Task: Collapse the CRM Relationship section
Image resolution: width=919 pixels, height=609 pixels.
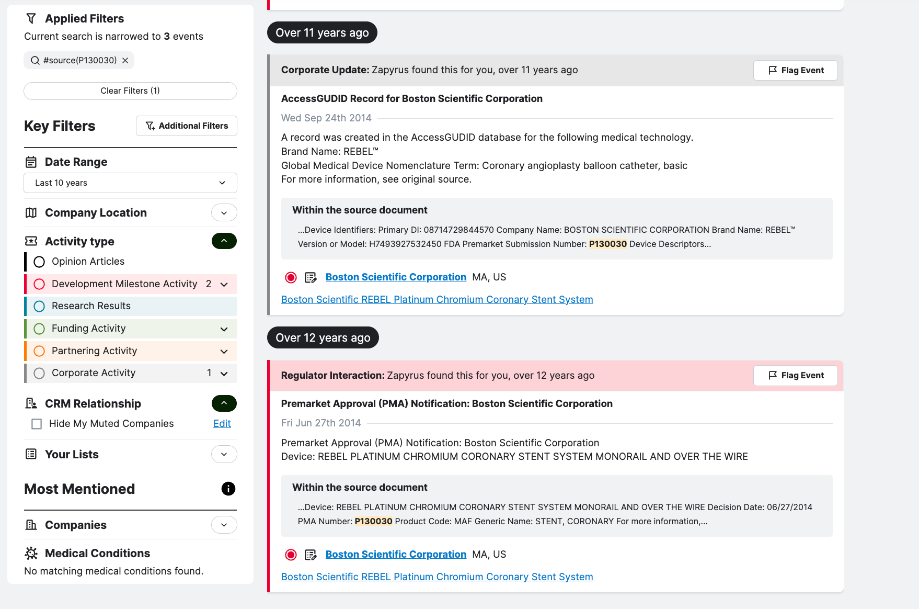Action: (x=224, y=403)
